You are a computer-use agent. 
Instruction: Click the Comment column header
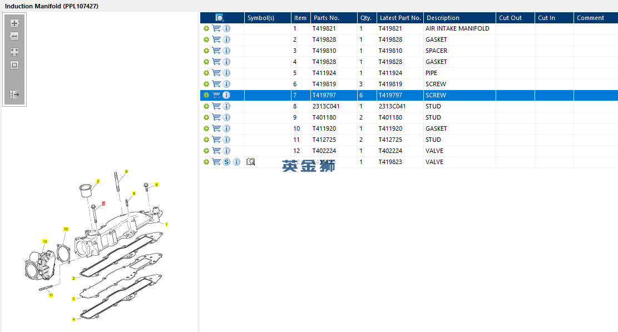point(596,18)
